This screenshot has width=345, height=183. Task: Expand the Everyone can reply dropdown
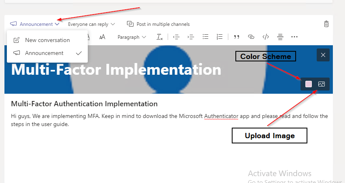click(91, 24)
